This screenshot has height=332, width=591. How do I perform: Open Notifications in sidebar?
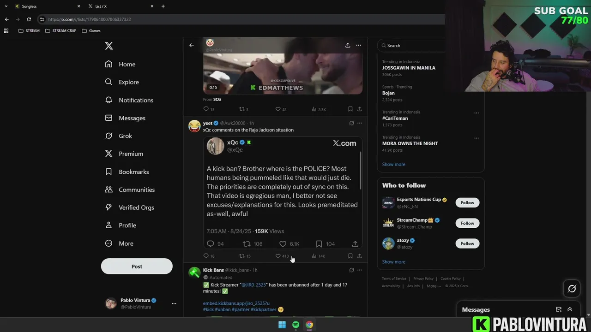129,100
